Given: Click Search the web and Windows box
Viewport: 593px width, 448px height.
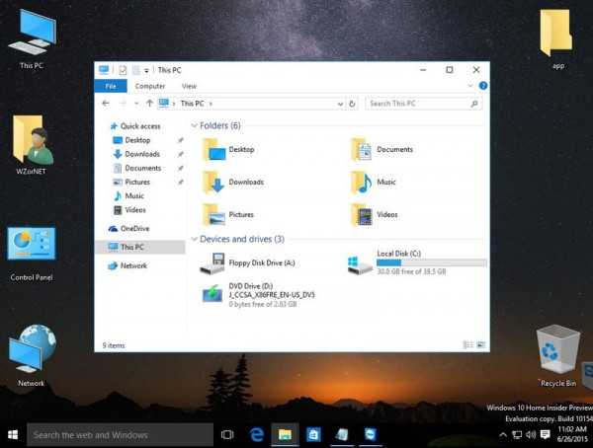Looking at the screenshot, I should [x=121, y=435].
